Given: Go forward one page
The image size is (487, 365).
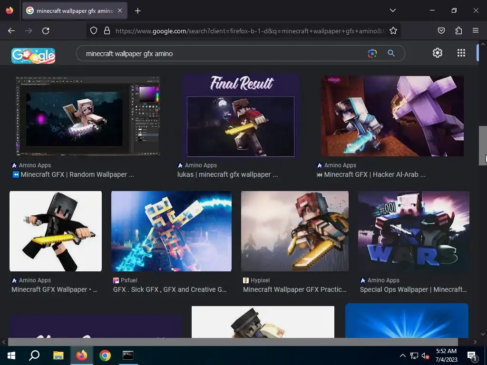Looking at the screenshot, I should [x=29, y=31].
